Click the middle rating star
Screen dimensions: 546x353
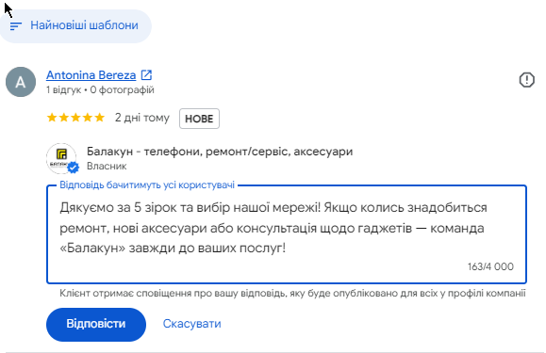(x=75, y=118)
